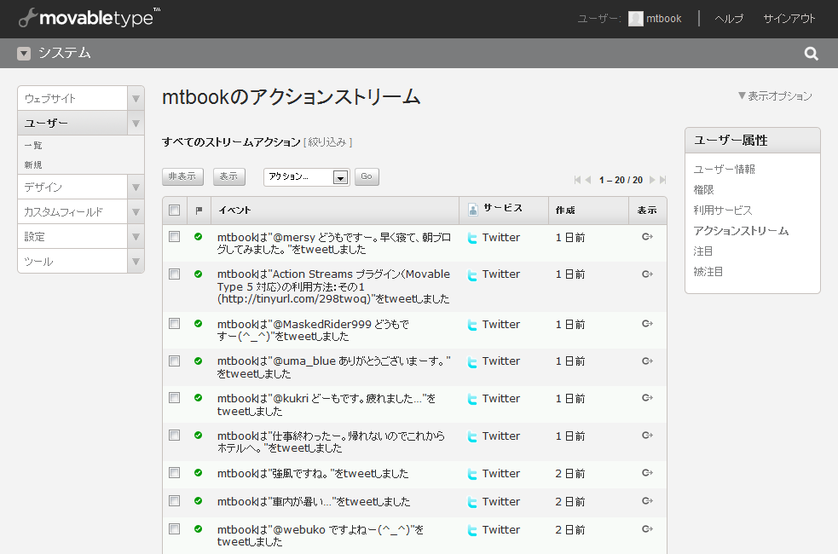Click Twitter icon in @mersy row
This screenshot has height=554, width=838.
point(472,239)
